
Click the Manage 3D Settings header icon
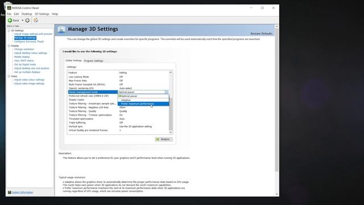click(61, 30)
